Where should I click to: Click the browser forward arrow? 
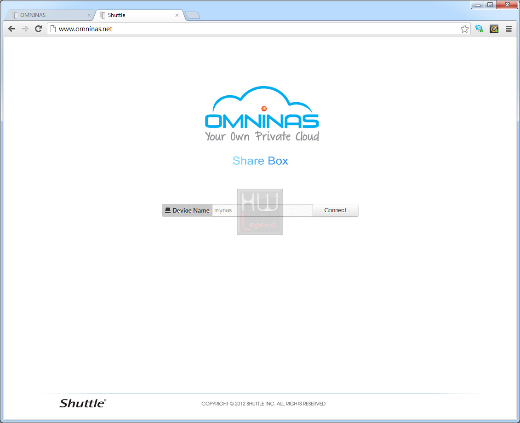click(x=25, y=29)
